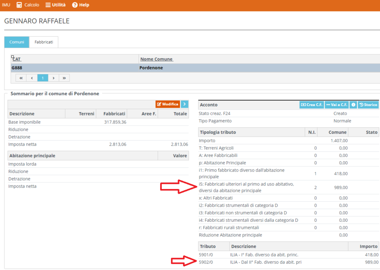Viewport: 380px width, 270px height.
Task: Click the IMU item in top bar
Action: pos(6,5)
